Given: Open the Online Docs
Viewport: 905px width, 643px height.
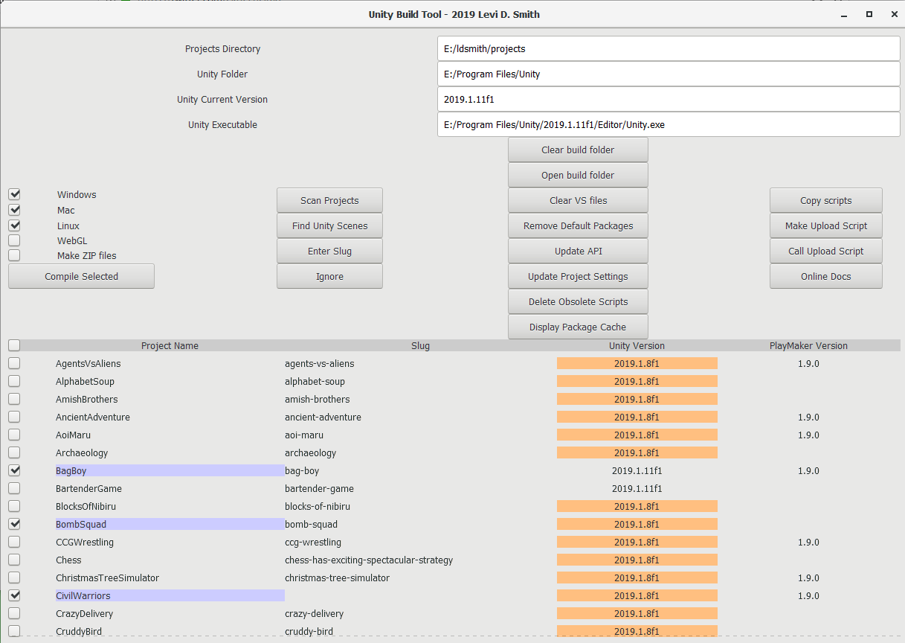Looking at the screenshot, I should [x=825, y=276].
